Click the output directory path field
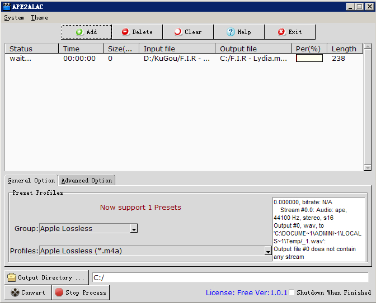Screen dimensions: 376x303 [x=229, y=277]
